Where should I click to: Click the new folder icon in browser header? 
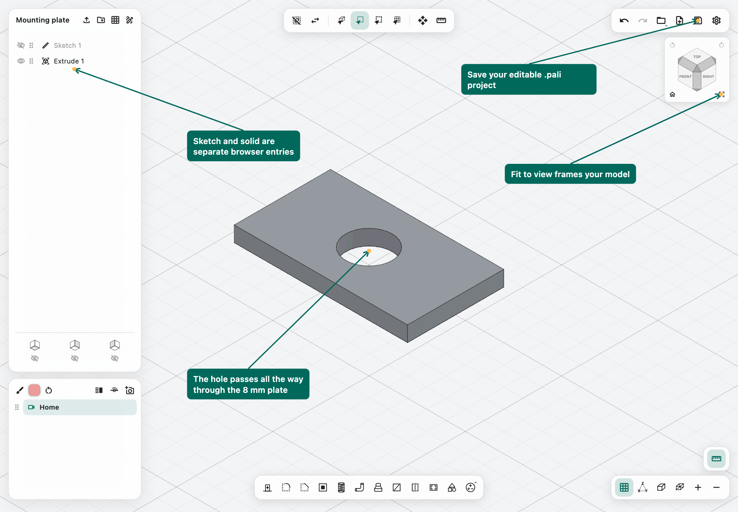(x=101, y=20)
